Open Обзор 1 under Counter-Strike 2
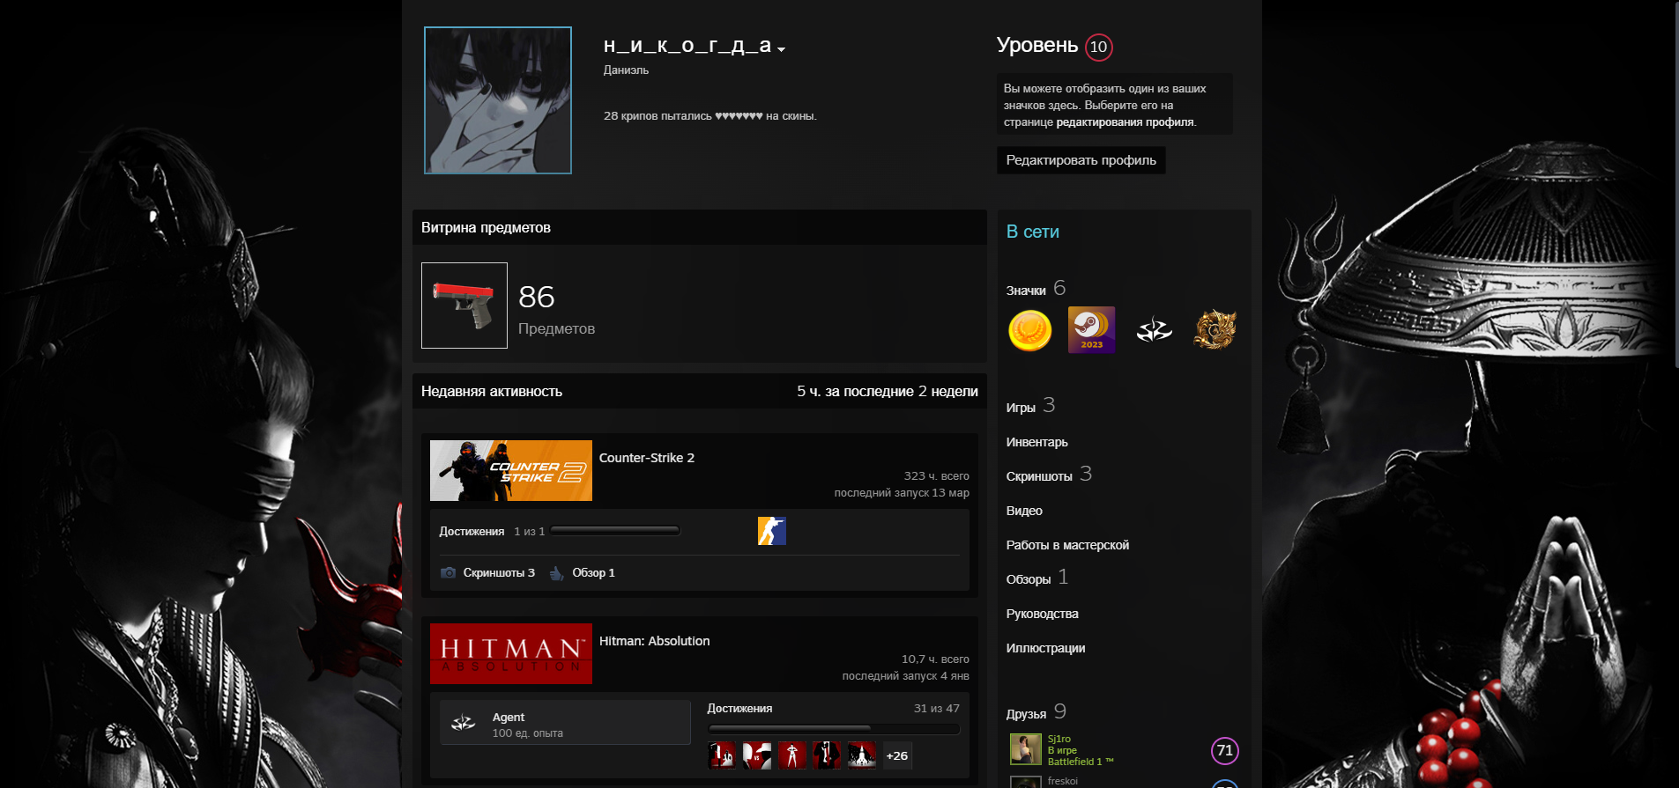This screenshot has width=1679, height=788. (x=593, y=573)
